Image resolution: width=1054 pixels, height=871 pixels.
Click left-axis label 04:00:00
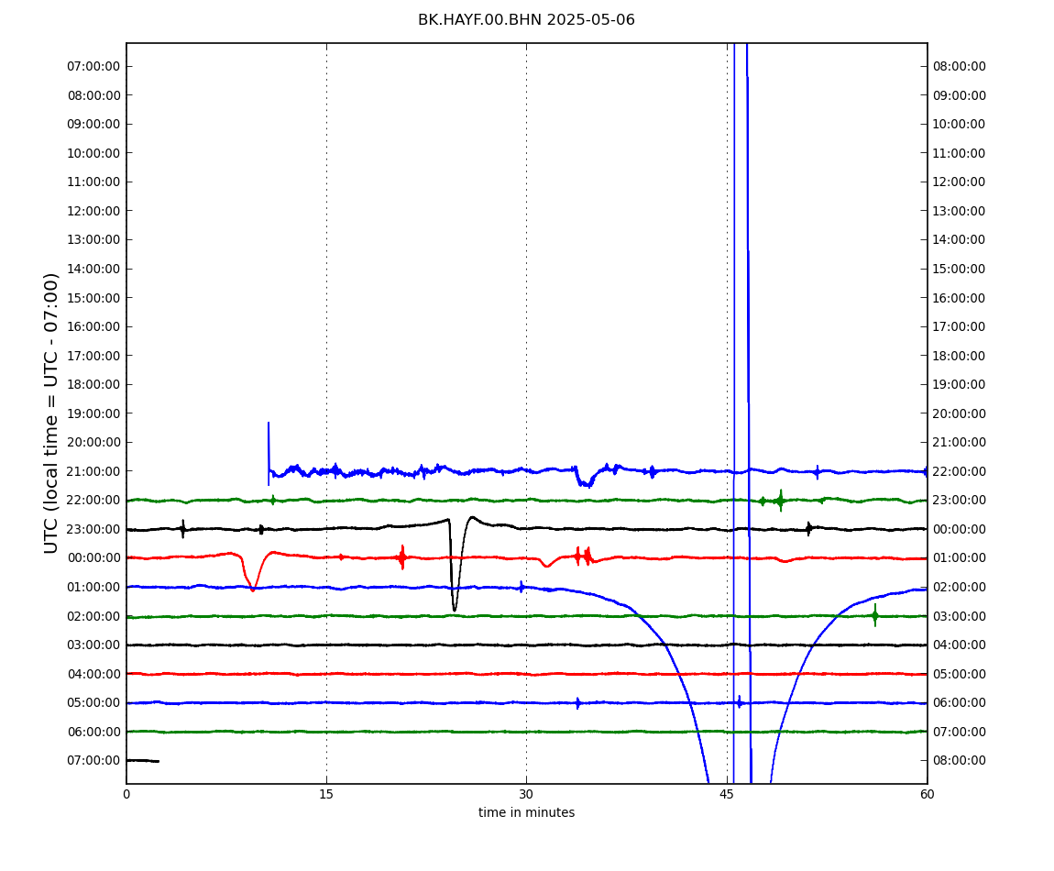(94, 674)
